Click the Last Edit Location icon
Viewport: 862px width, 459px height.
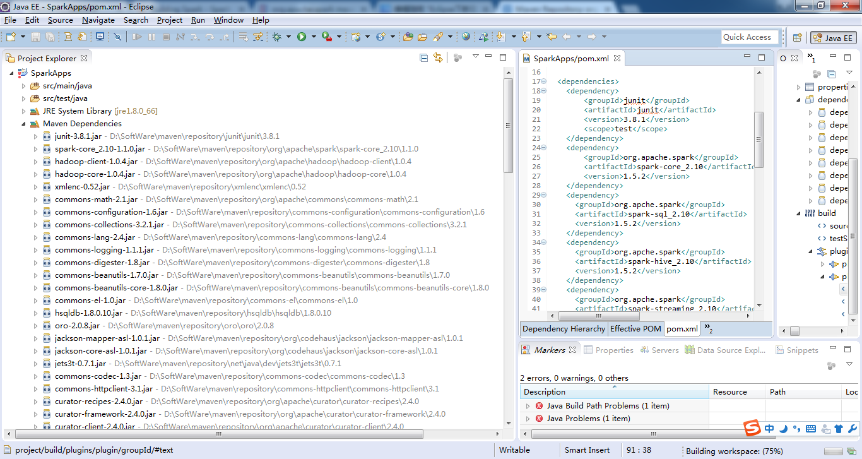(552, 37)
